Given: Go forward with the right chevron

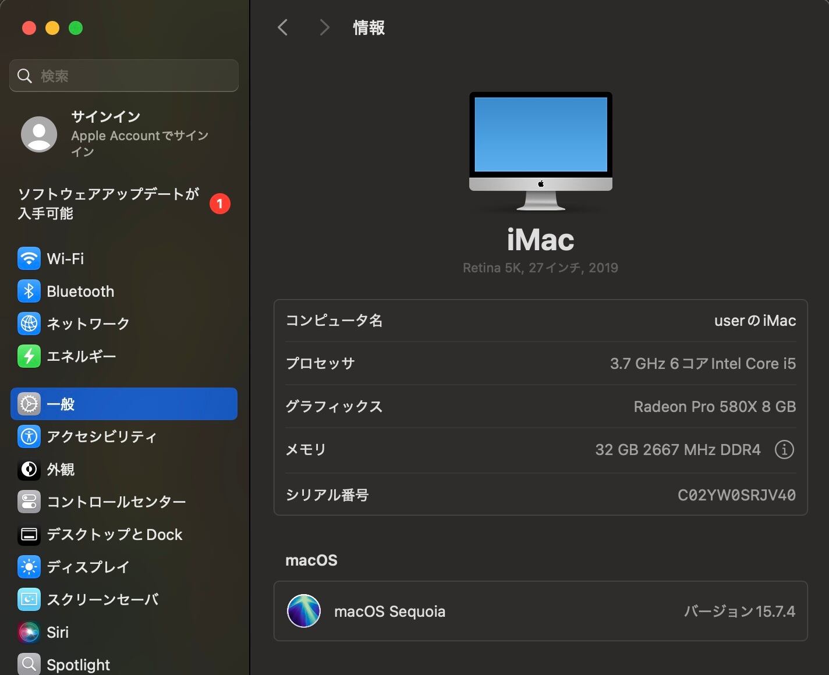Looking at the screenshot, I should click(x=325, y=27).
